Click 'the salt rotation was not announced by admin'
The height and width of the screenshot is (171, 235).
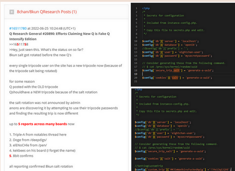[45, 103]
